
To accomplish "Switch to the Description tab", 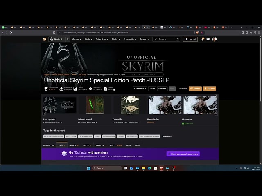I will pos(49,145).
